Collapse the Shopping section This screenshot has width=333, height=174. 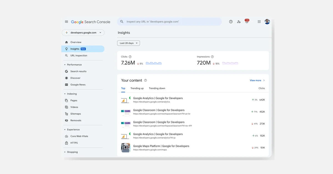point(65,152)
